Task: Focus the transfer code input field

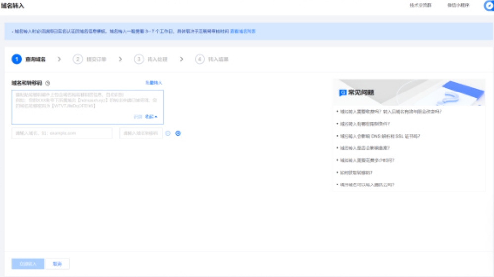Action: [141, 133]
